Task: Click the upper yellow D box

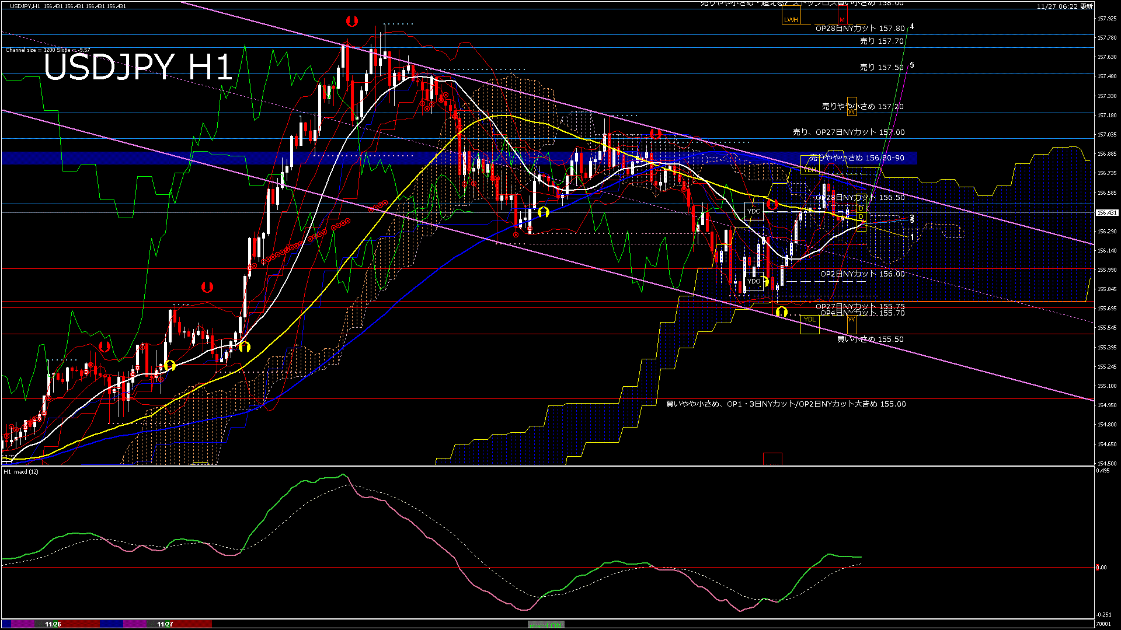Action: point(861,208)
